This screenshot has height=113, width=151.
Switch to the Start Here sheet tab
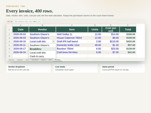point(11,60)
